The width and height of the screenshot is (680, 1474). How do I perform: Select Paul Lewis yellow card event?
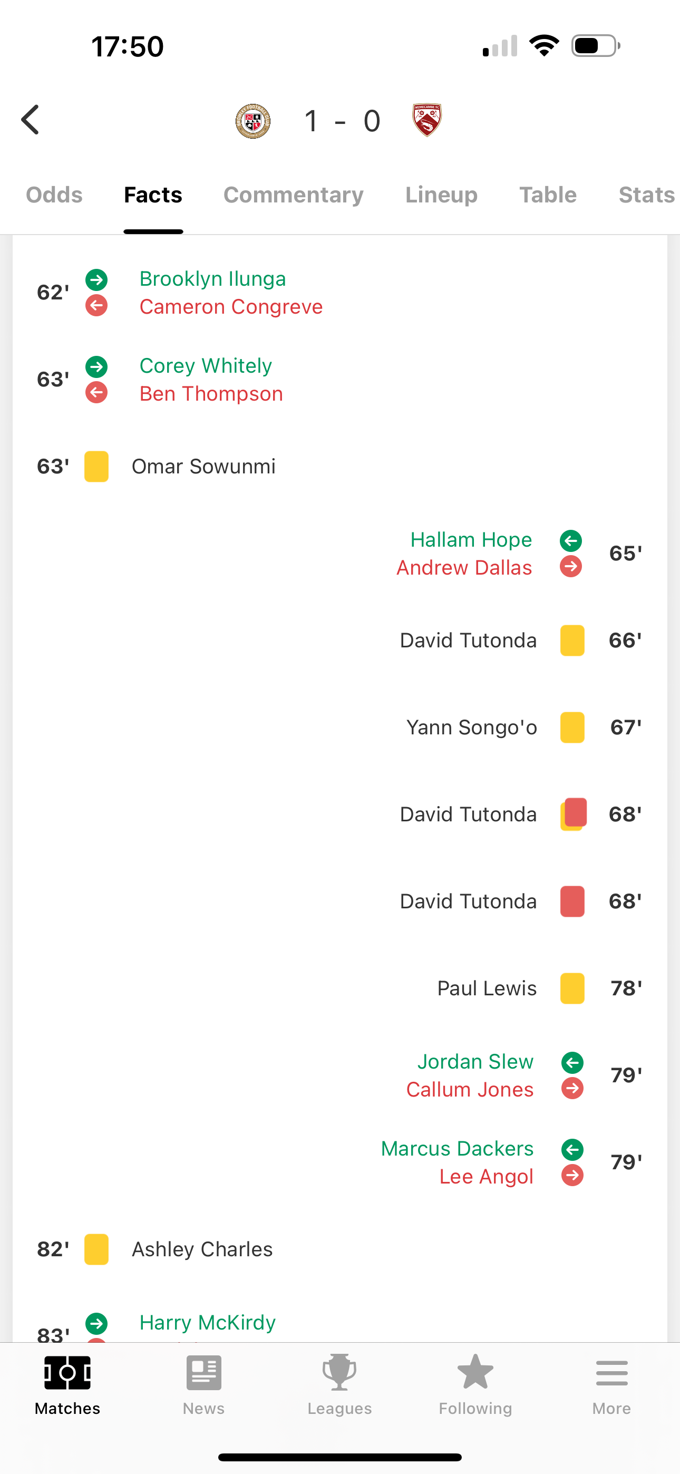487,988
